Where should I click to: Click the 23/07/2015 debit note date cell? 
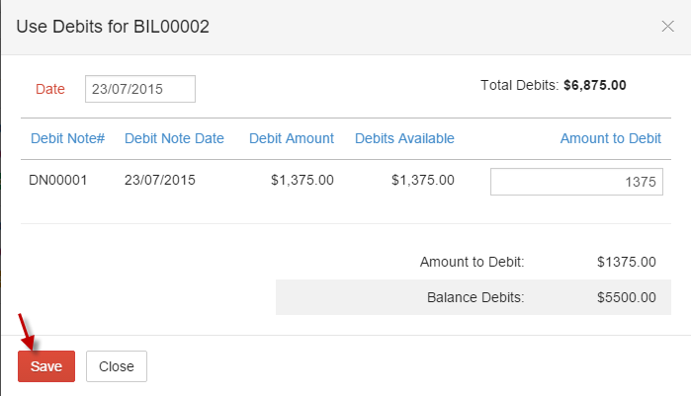coord(159,180)
